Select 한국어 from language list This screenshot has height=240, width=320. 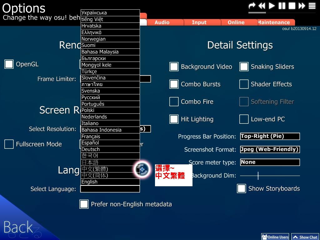[x=110, y=156]
